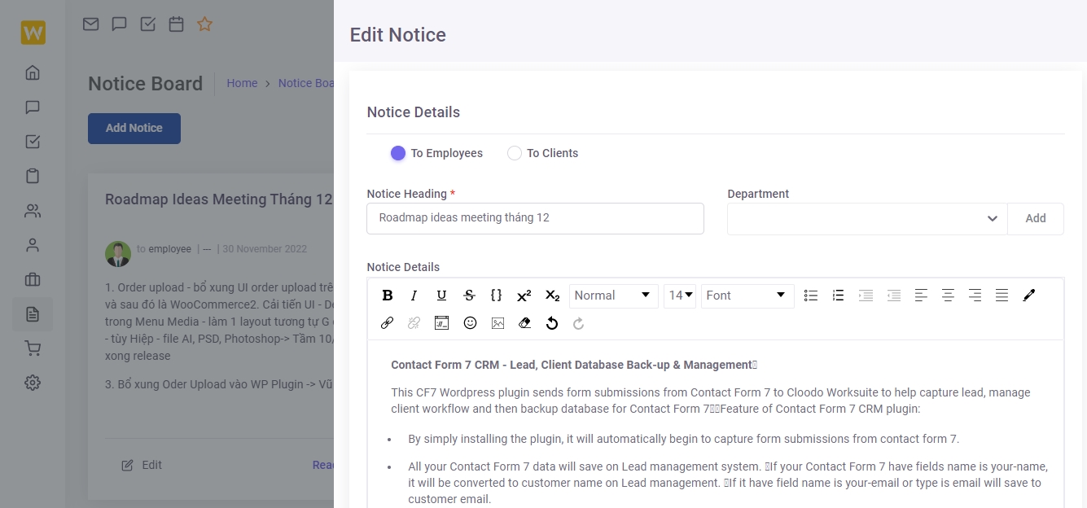Open the emoji picker
Viewport: 1087px width, 508px height.
click(470, 323)
